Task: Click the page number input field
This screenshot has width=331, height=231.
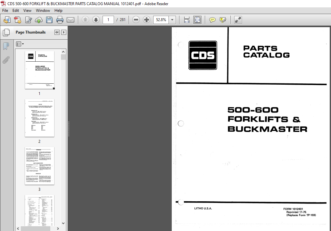Action: pos(108,20)
